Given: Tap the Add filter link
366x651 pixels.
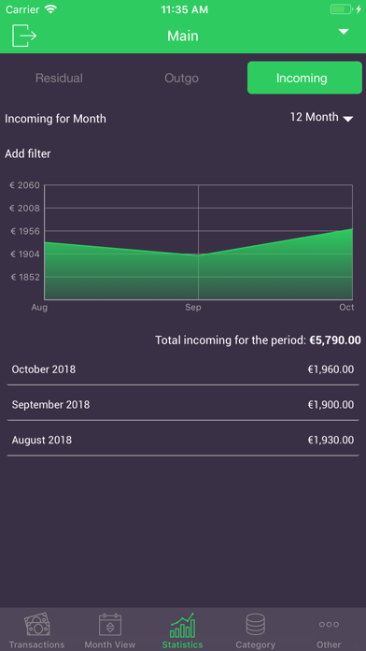Looking at the screenshot, I should pyautogui.click(x=28, y=154).
